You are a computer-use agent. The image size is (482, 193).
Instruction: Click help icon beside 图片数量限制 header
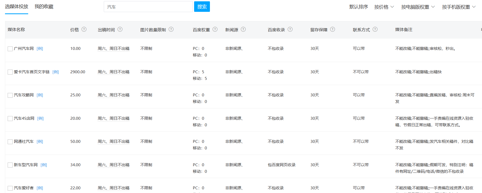[x=171, y=29]
